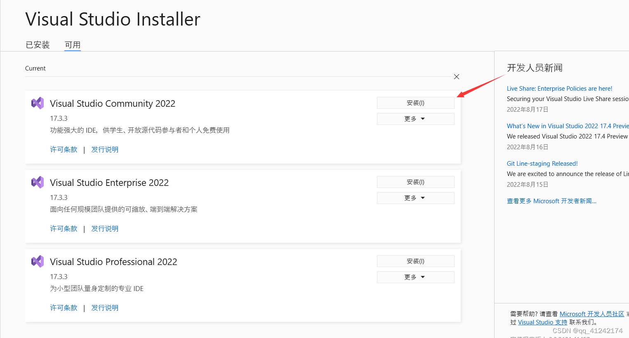The height and width of the screenshot is (338, 629).
Task: Click the Community description 功能强大的 IDE text
Action: 140,130
